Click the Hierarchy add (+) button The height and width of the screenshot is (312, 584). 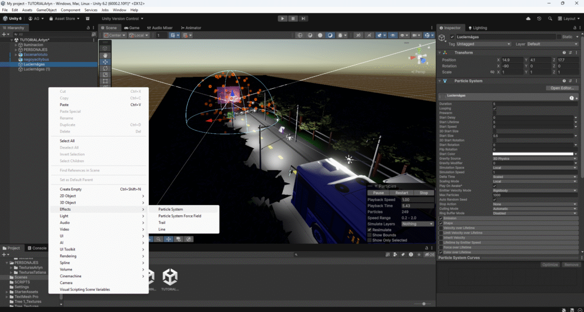(x=5, y=34)
